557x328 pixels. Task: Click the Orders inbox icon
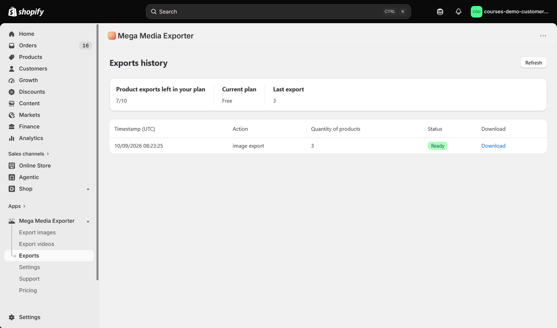[x=12, y=45]
